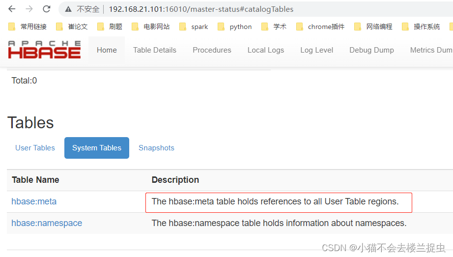Open the 电影网站 bookmark folder

150,27
